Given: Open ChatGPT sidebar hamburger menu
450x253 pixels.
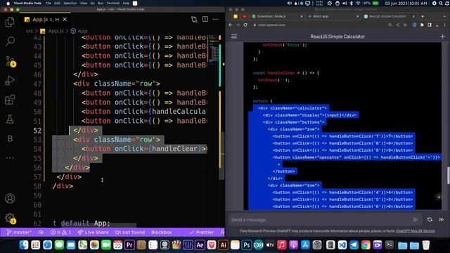Looking at the screenshot, I should click(234, 36).
